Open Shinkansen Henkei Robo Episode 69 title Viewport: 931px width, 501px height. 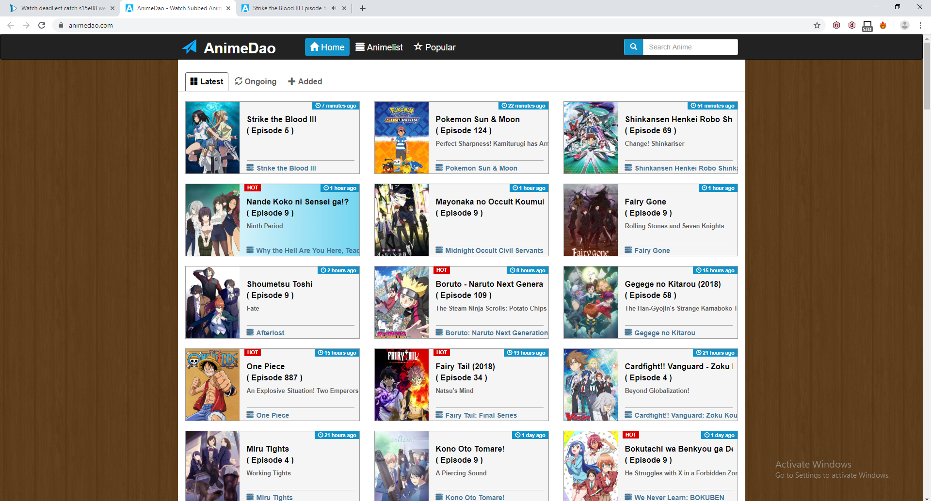click(678, 125)
